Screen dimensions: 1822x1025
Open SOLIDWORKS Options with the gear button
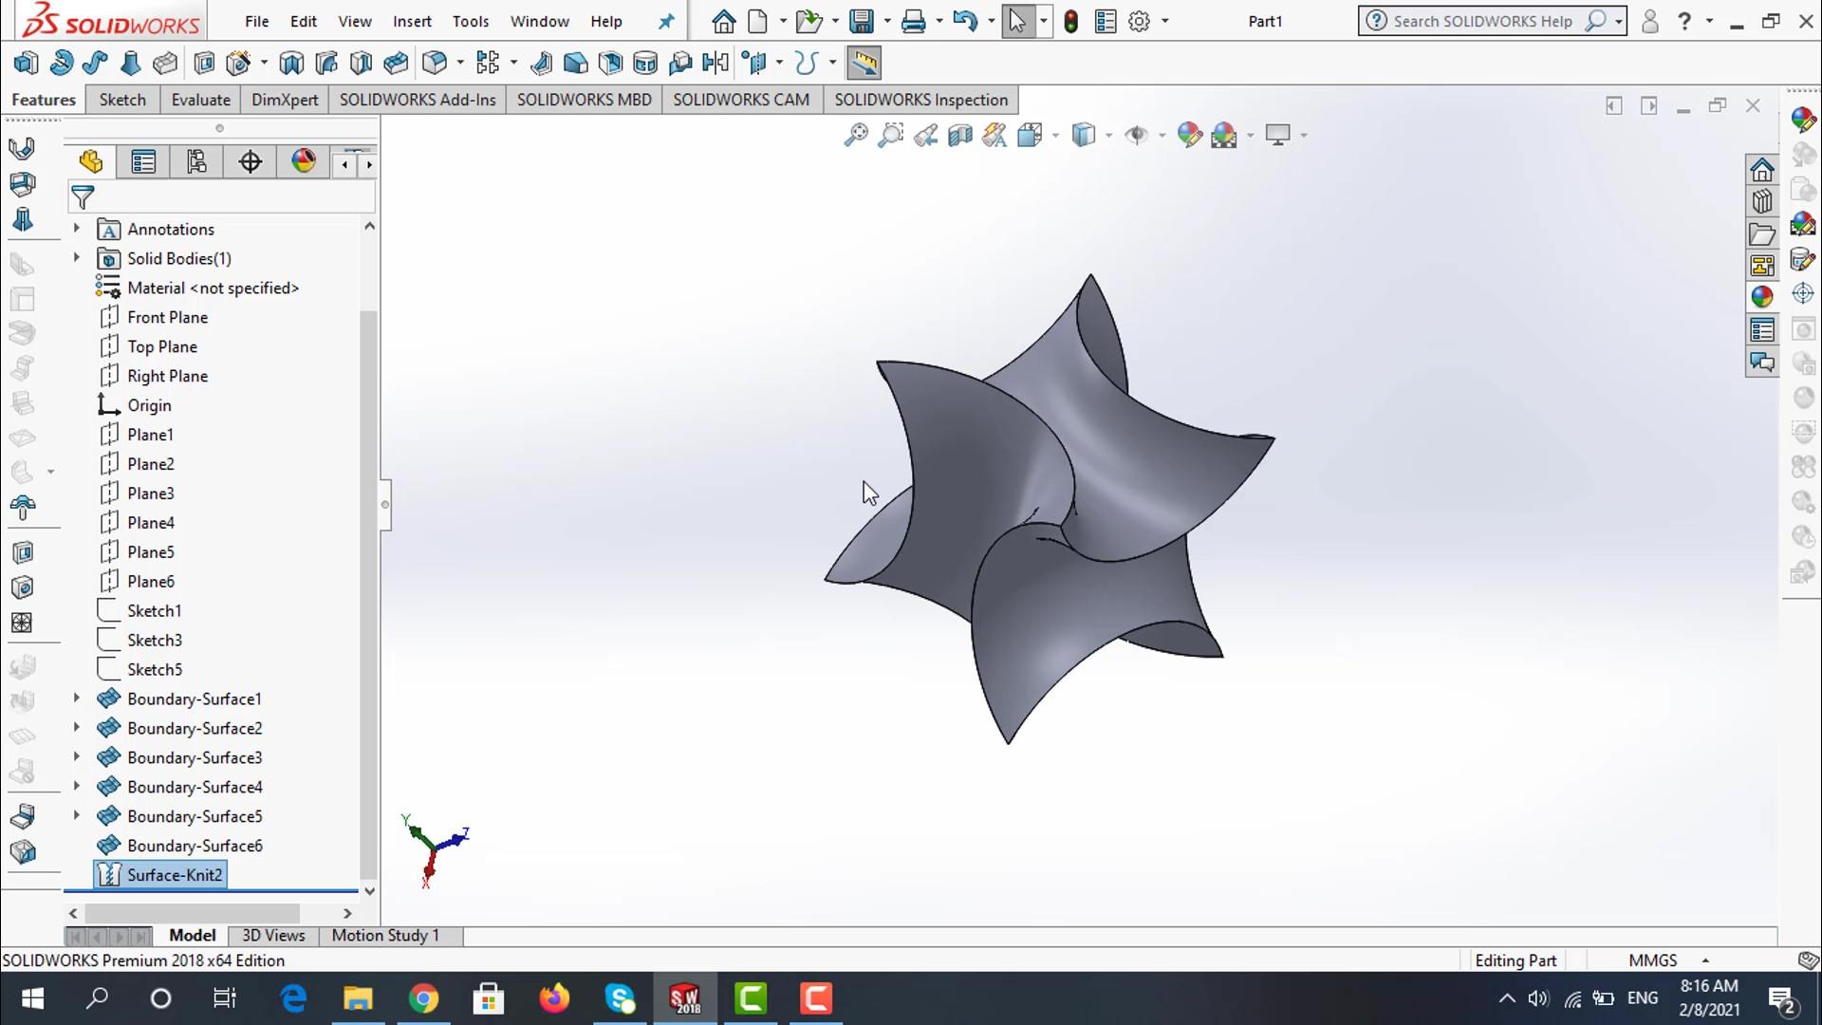1140,20
